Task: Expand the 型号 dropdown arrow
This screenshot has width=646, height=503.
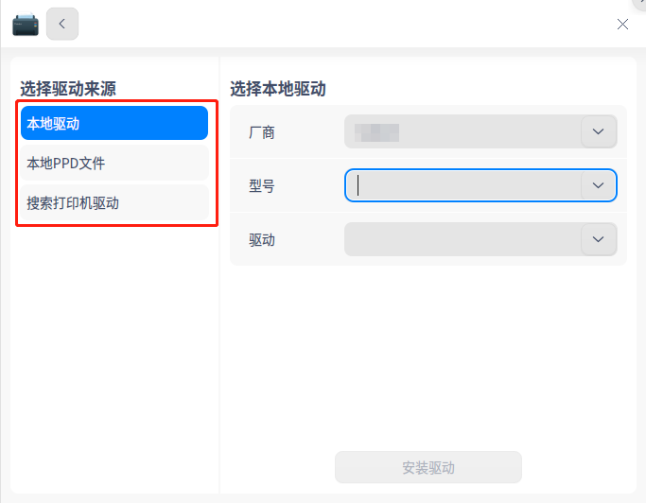Action: [x=598, y=185]
